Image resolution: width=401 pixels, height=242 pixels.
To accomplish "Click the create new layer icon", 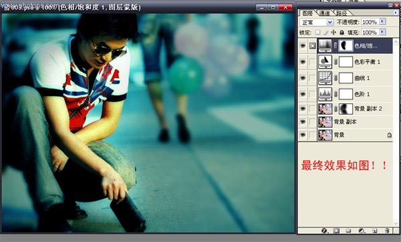I will coord(375,231).
